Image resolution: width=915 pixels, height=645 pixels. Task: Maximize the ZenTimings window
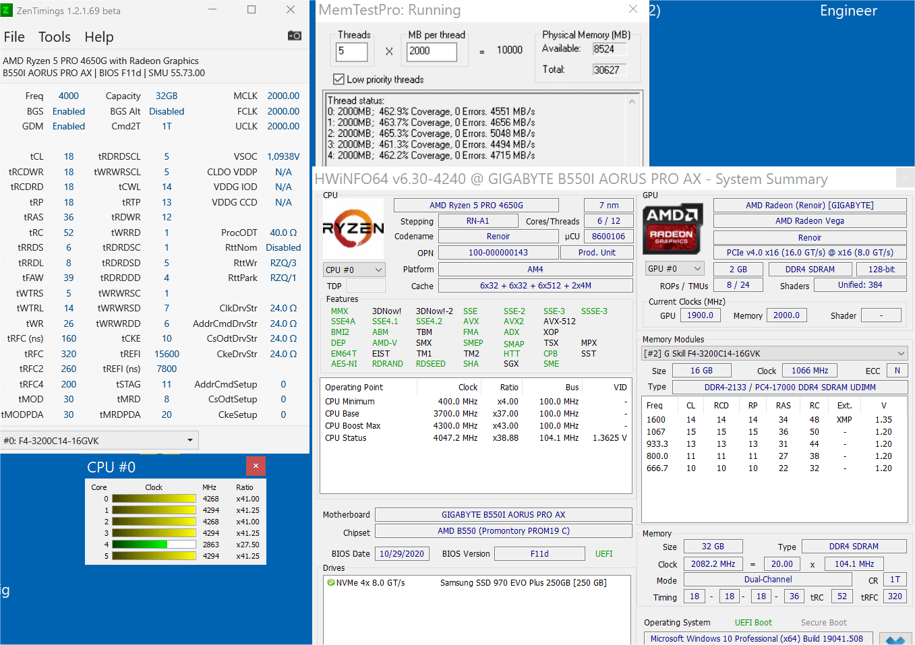(x=252, y=9)
